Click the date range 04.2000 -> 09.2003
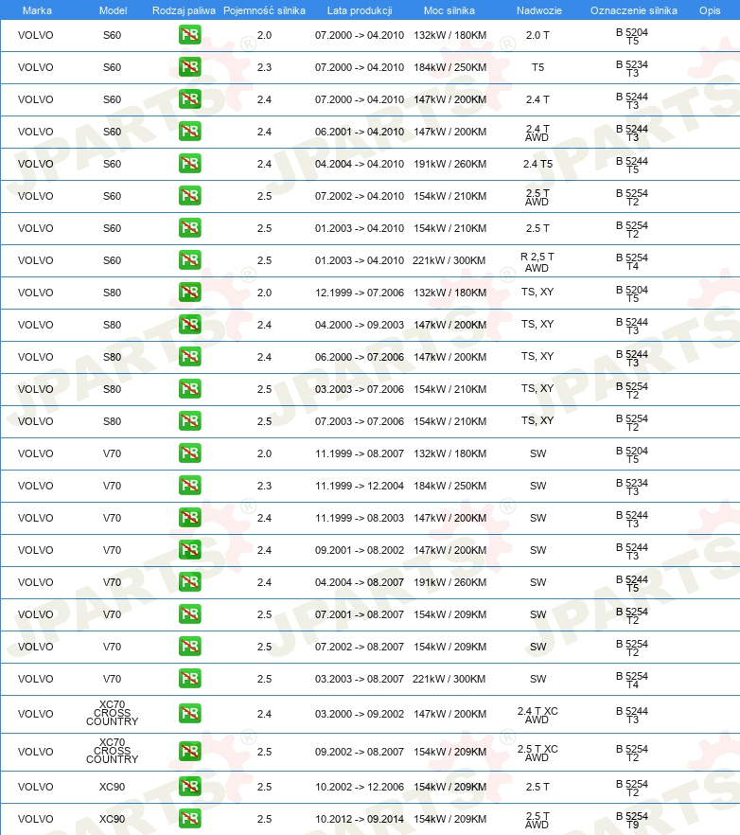Screen dimensions: 740x835 tap(360, 325)
